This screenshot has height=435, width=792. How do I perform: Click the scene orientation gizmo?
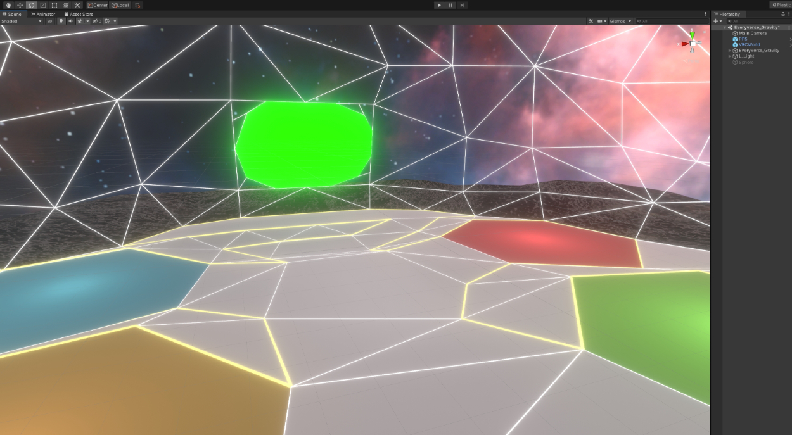[x=693, y=43]
